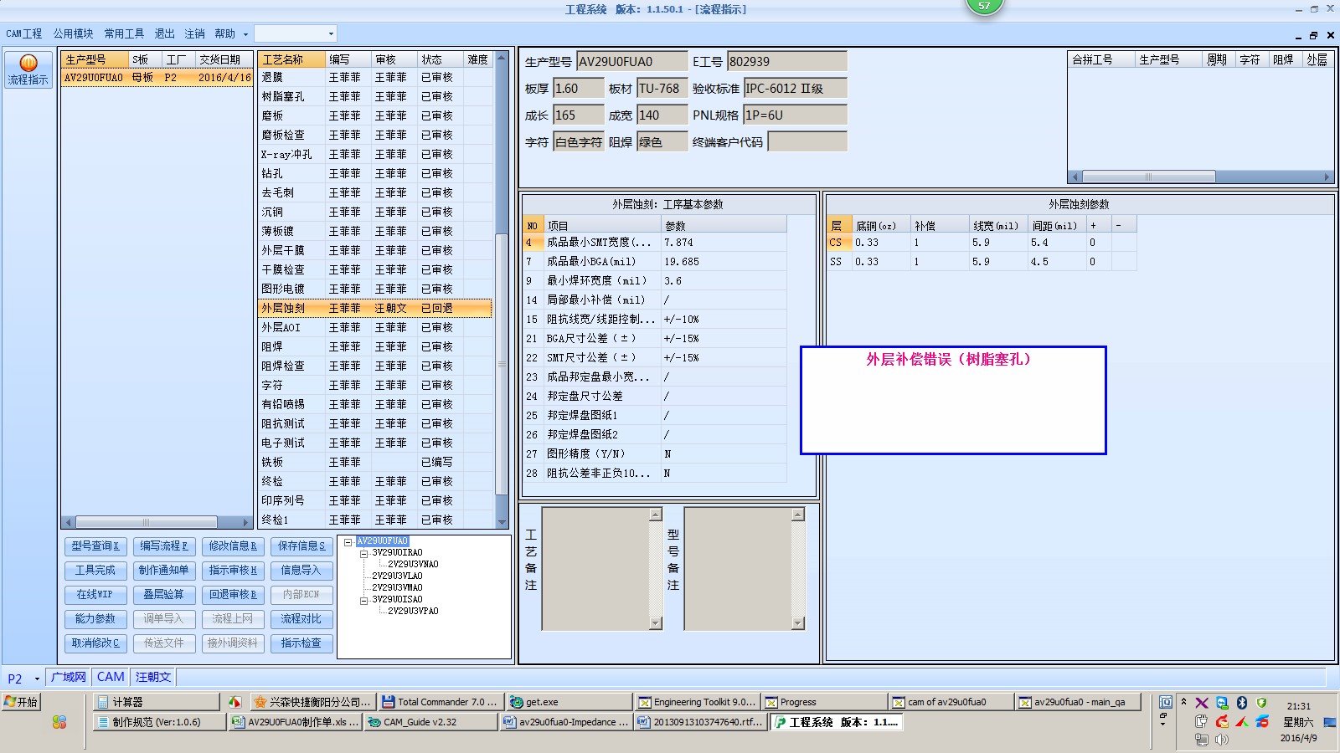Viewport: 1340px width, 753px height.
Task: Switch to CAM_Guide v2.32 taskbar window
Action: [430, 722]
